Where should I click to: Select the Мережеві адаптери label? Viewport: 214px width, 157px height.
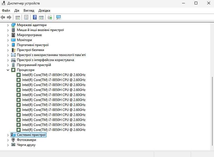tap(32, 25)
